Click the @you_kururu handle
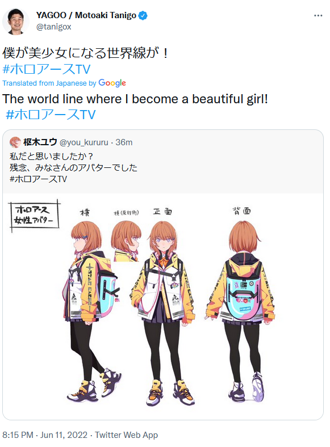 [84, 142]
